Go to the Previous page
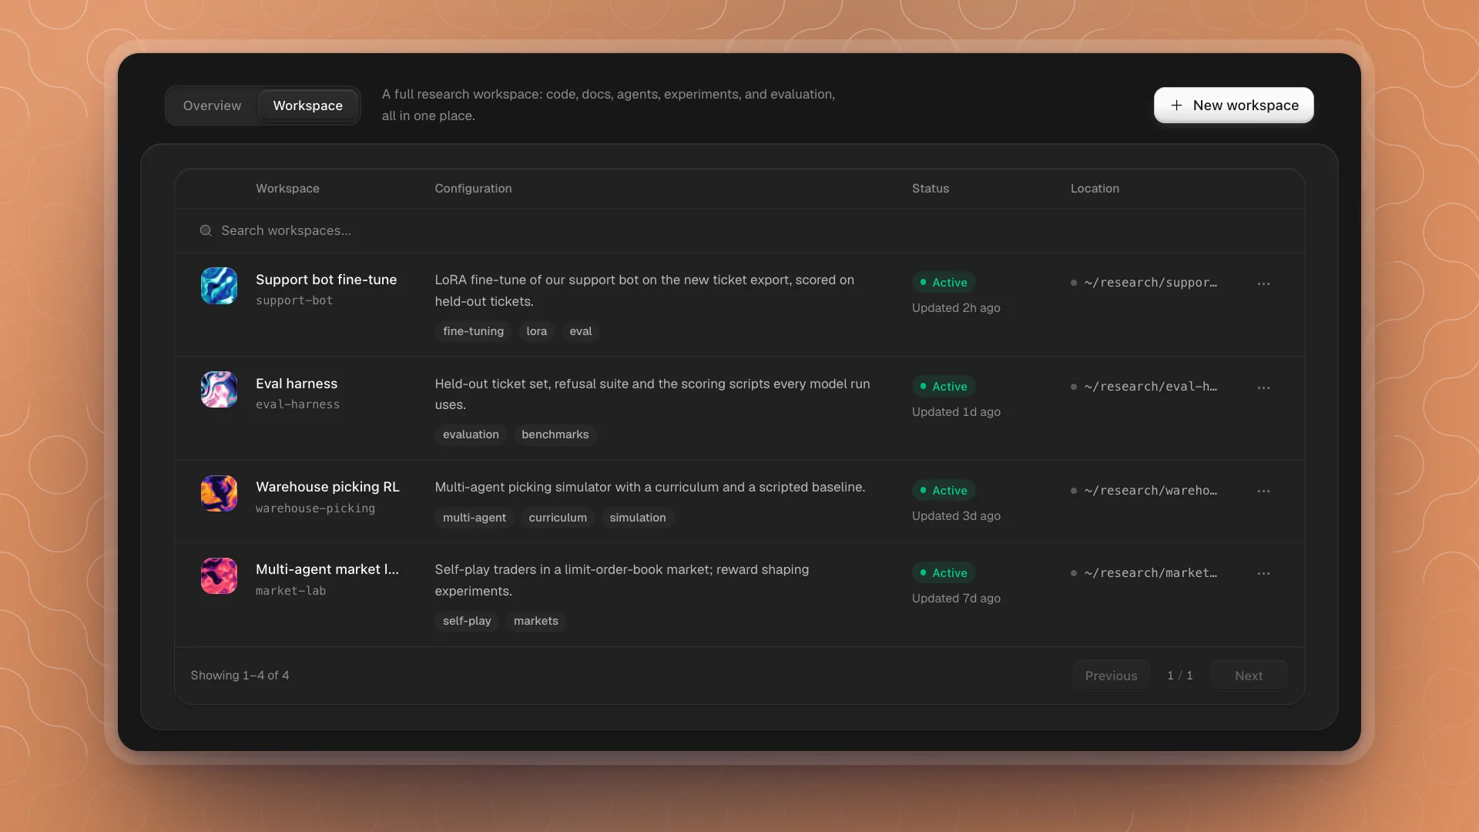1479x832 pixels. click(x=1111, y=676)
